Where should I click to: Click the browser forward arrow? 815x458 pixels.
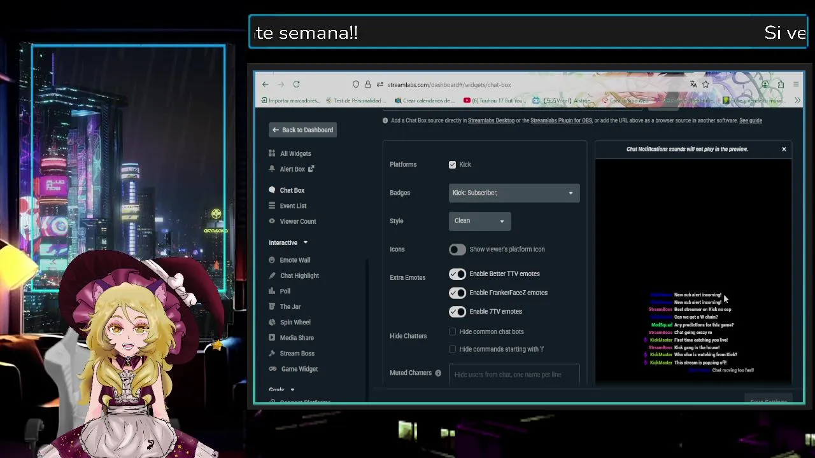coord(281,84)
